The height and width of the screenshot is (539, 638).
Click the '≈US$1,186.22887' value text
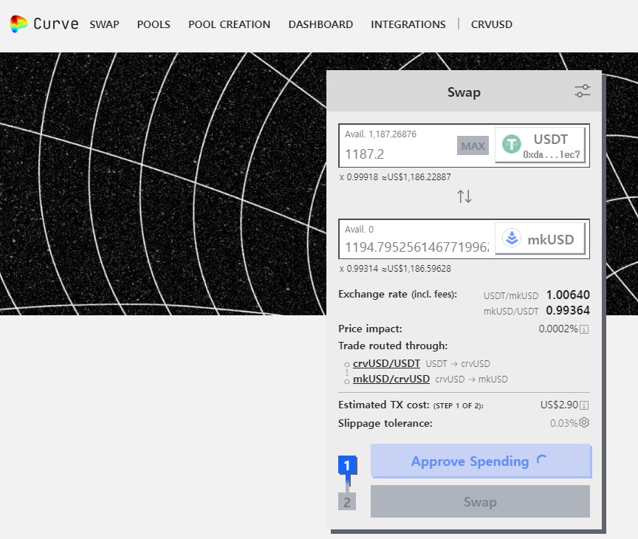click(416, 177)
